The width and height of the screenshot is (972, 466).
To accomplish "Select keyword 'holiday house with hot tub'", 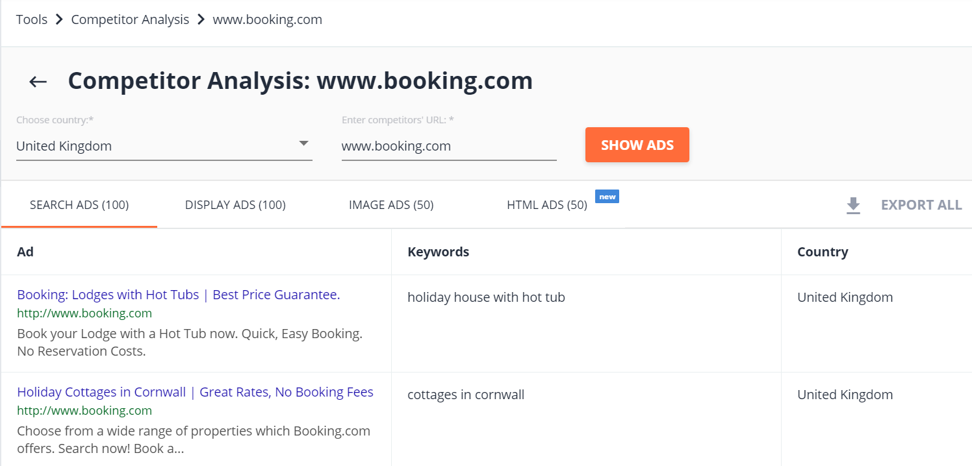I will (x=486, y=297).
